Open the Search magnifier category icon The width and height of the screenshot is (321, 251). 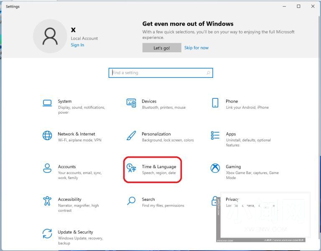131,201
